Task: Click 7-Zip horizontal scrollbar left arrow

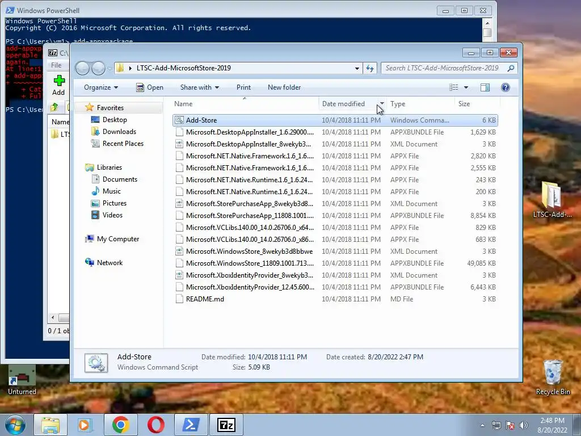Action: click(x=53, y=318)
